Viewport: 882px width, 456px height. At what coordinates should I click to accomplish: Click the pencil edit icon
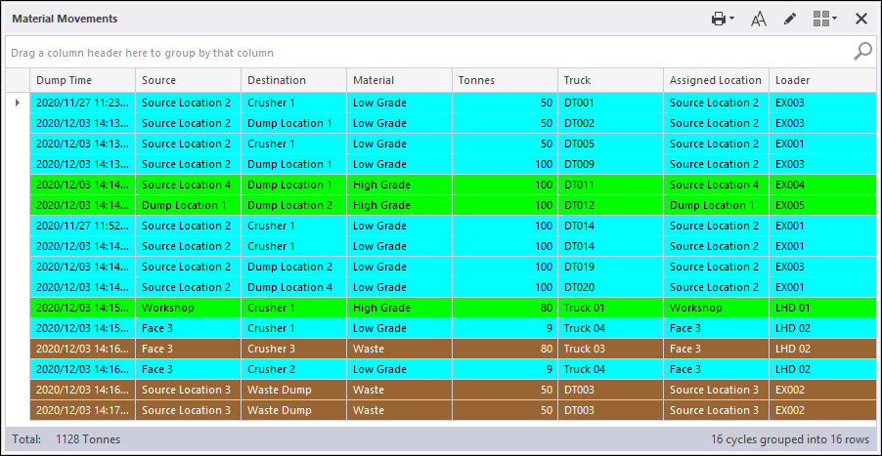tap(790, 20)
